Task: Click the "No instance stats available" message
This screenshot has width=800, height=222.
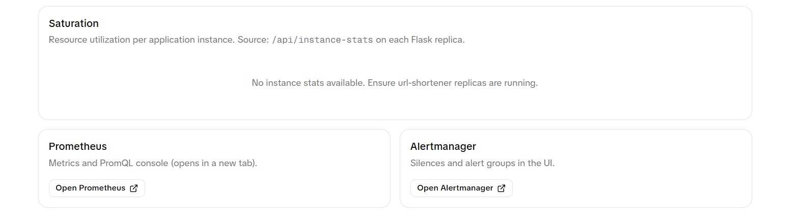Action: (x=308, y=83)
